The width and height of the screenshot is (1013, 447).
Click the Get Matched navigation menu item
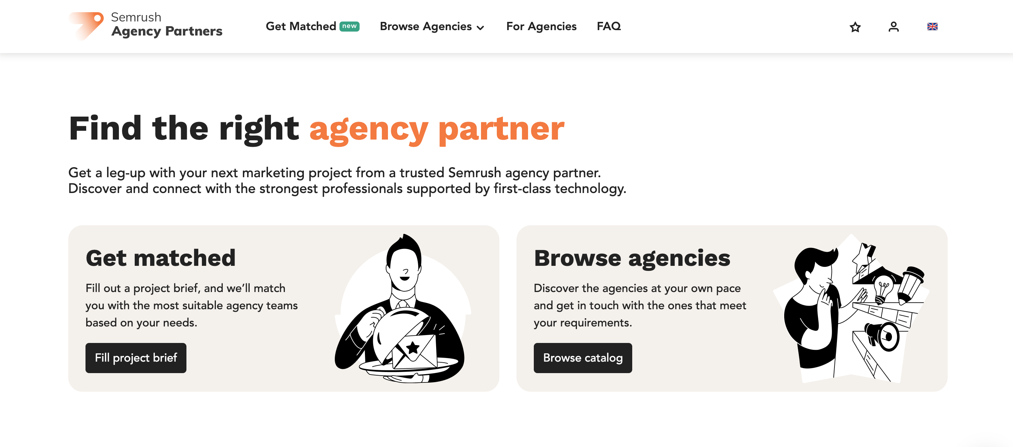[x=302, y=27]
